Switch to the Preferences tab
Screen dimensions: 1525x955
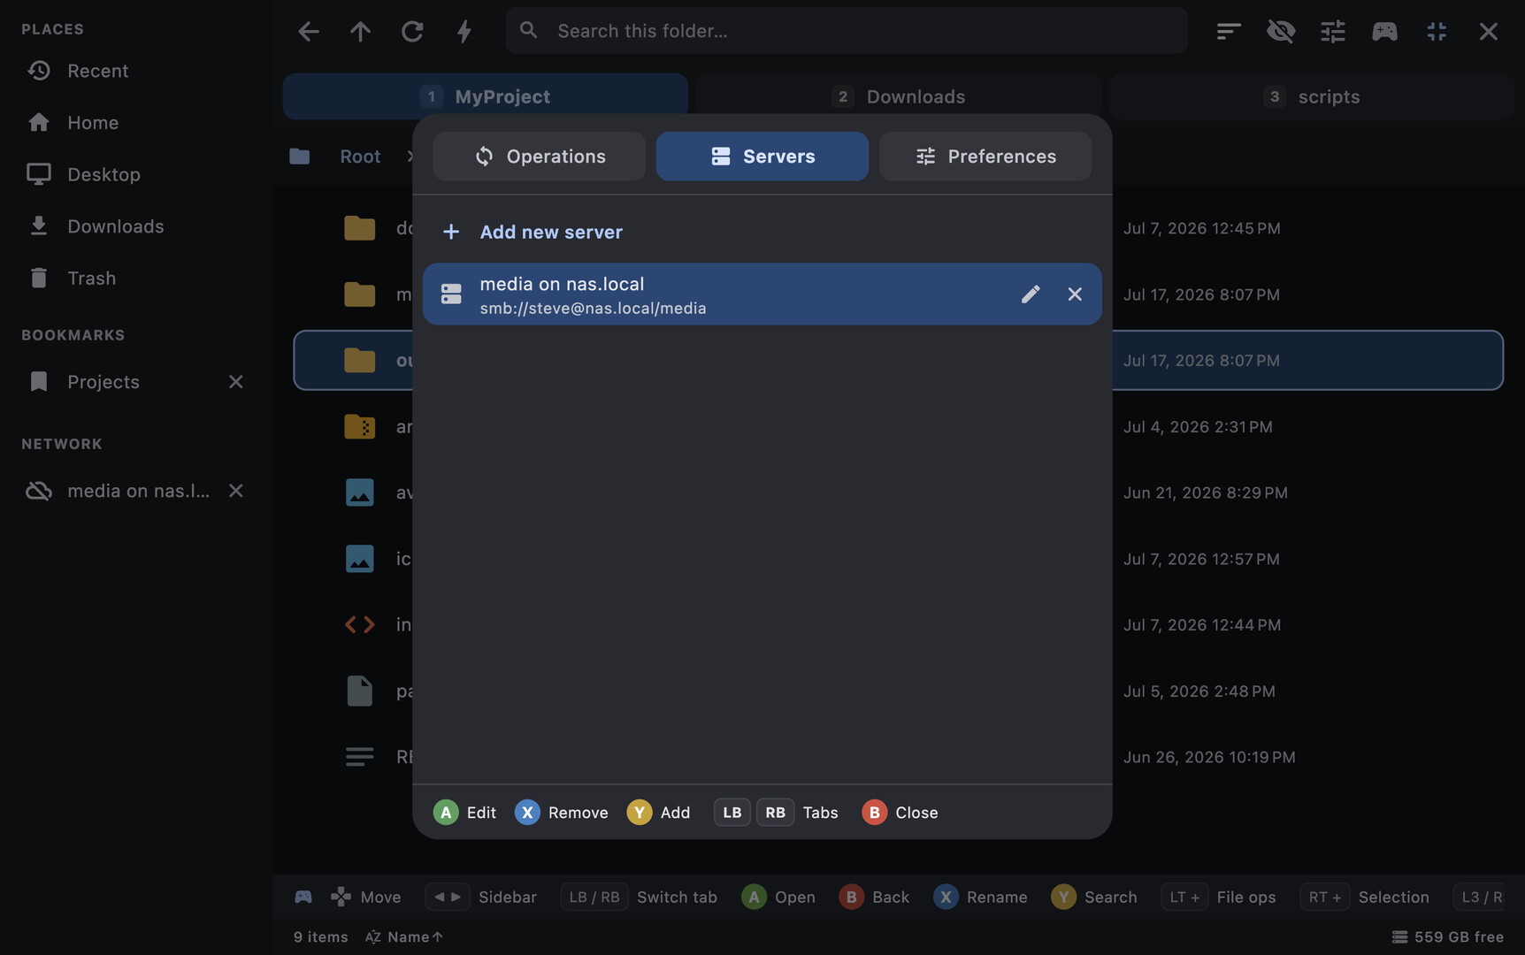[985, 157]
